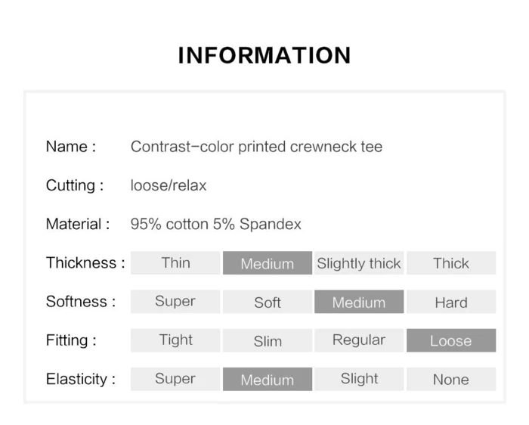Select Medium in the Elasticity row
529x425 pixels.
pyautogui.click(x=268, y=379)
